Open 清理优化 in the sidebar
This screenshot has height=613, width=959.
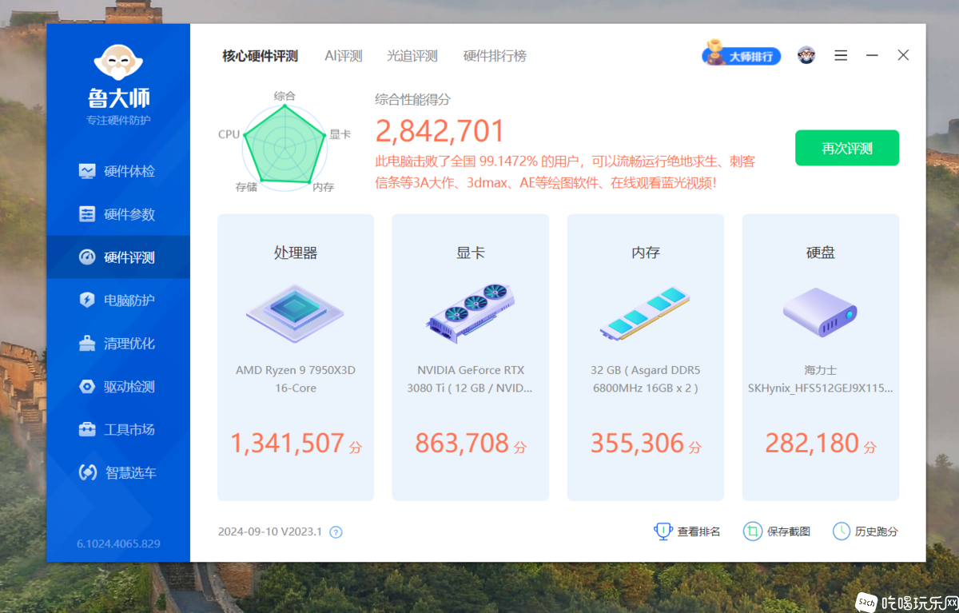click(118, 344)
